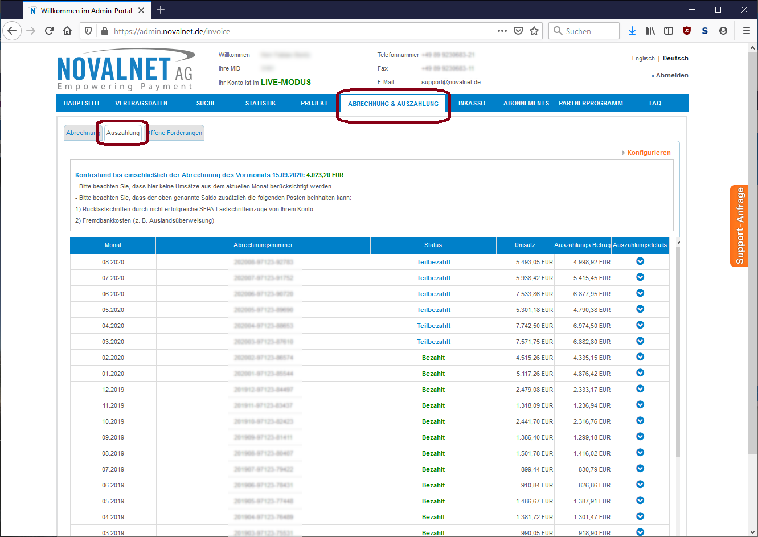Expand payout details for 08.2020
Screen dimensions: 758x537
point(640,261)
